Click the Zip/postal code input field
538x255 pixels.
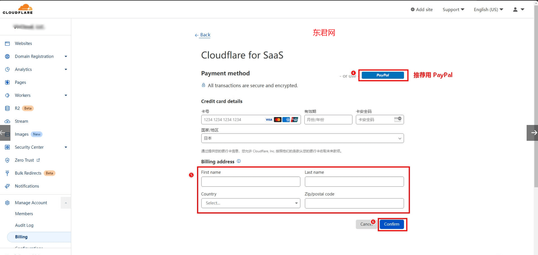354,203
